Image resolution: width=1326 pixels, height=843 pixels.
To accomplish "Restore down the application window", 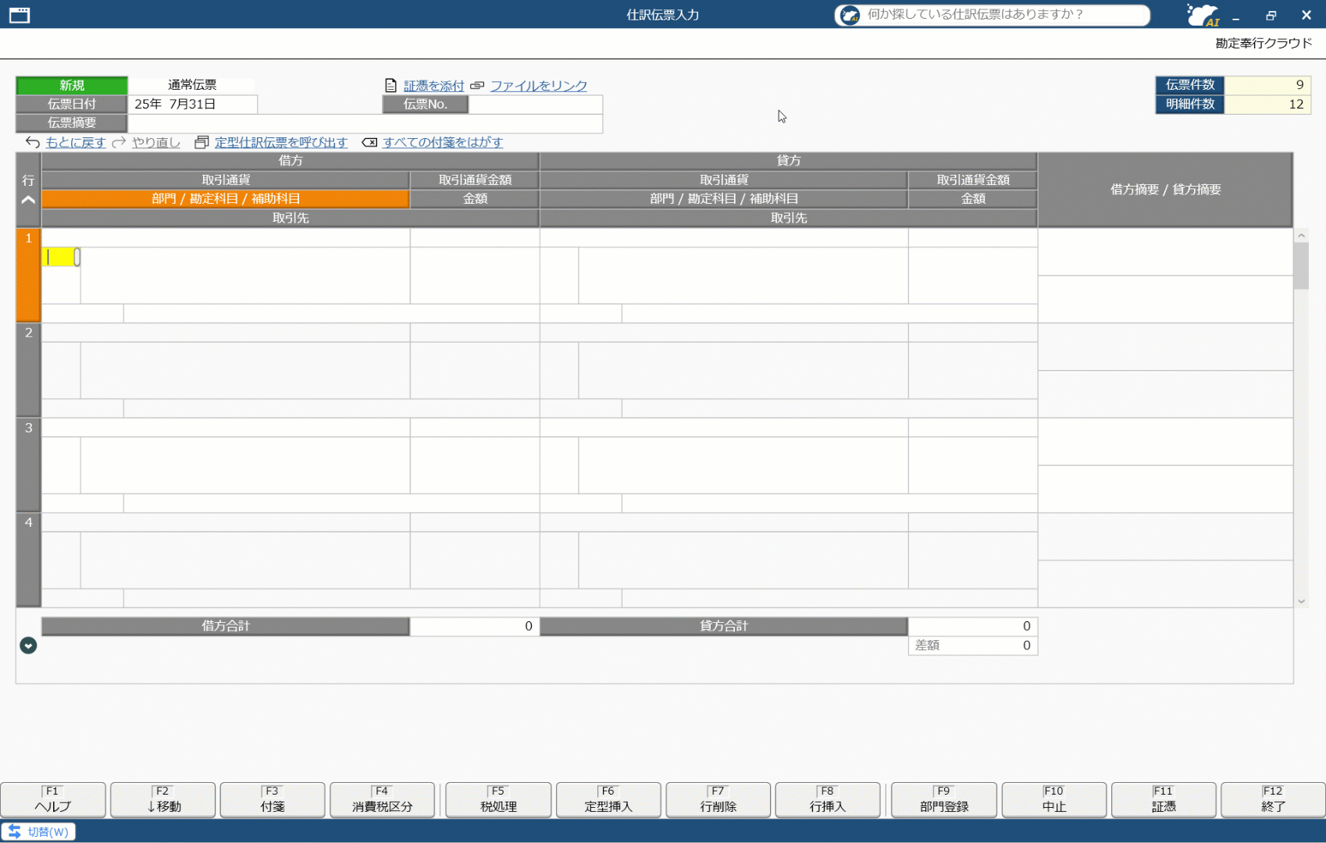I will (1271, 15).
